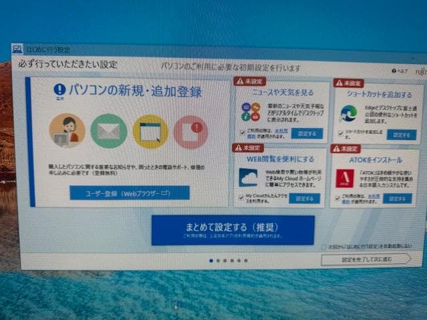427x320 pixels.
Task: Click the colorful news and weather icon
Action: (x=251, y=111)
